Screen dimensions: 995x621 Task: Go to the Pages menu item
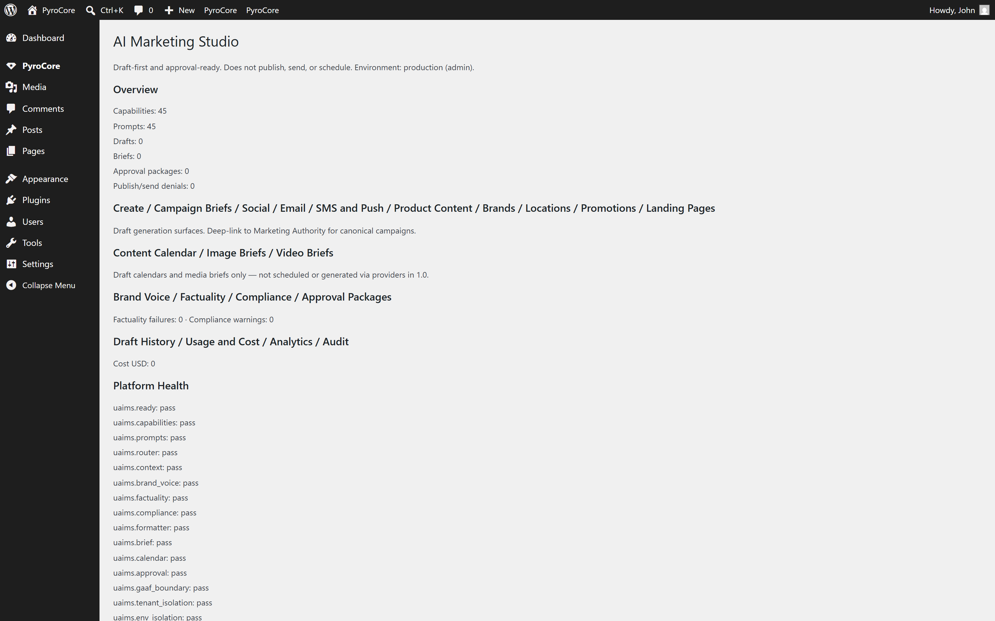coord(33,151)
